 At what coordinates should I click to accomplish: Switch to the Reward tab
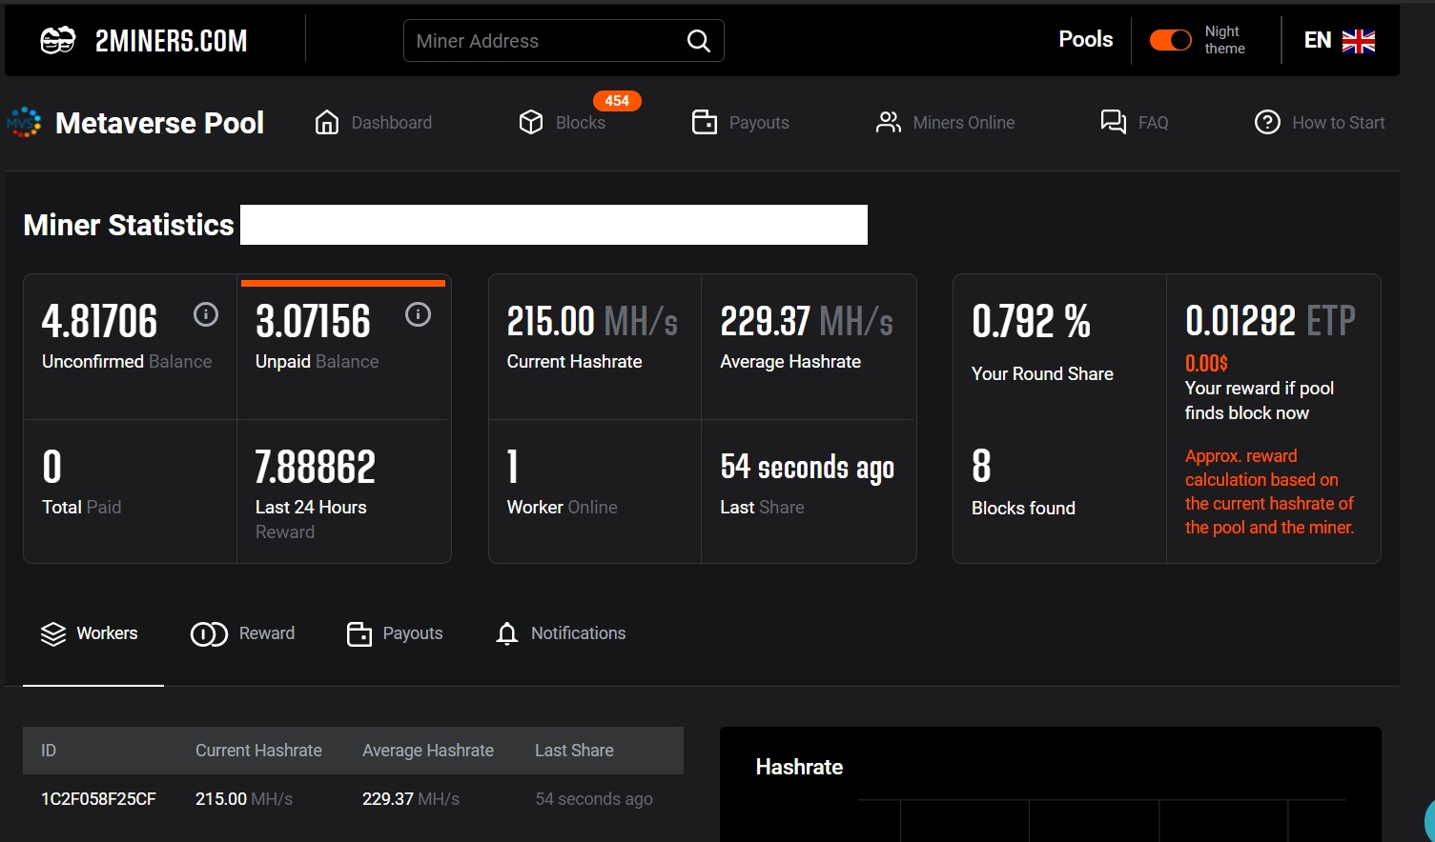267,633
